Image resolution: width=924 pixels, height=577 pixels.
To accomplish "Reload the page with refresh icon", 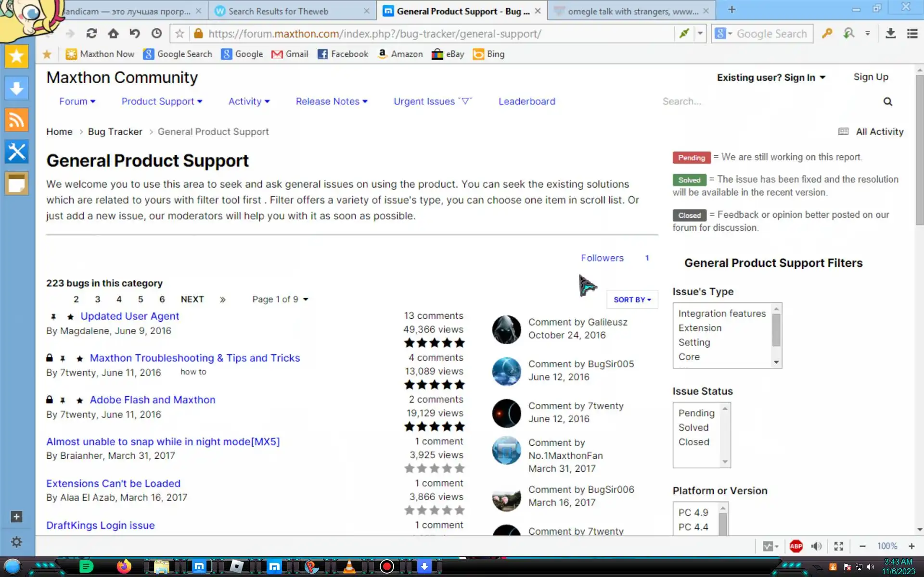I will tap(91, 34).
